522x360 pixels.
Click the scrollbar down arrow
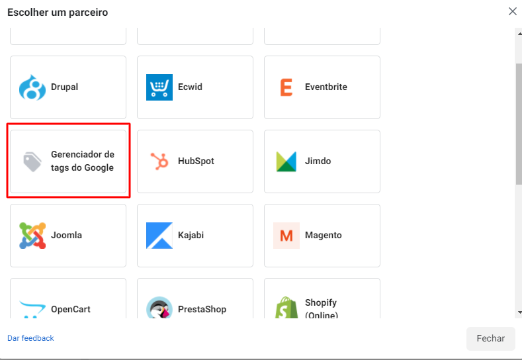point(519,312)
